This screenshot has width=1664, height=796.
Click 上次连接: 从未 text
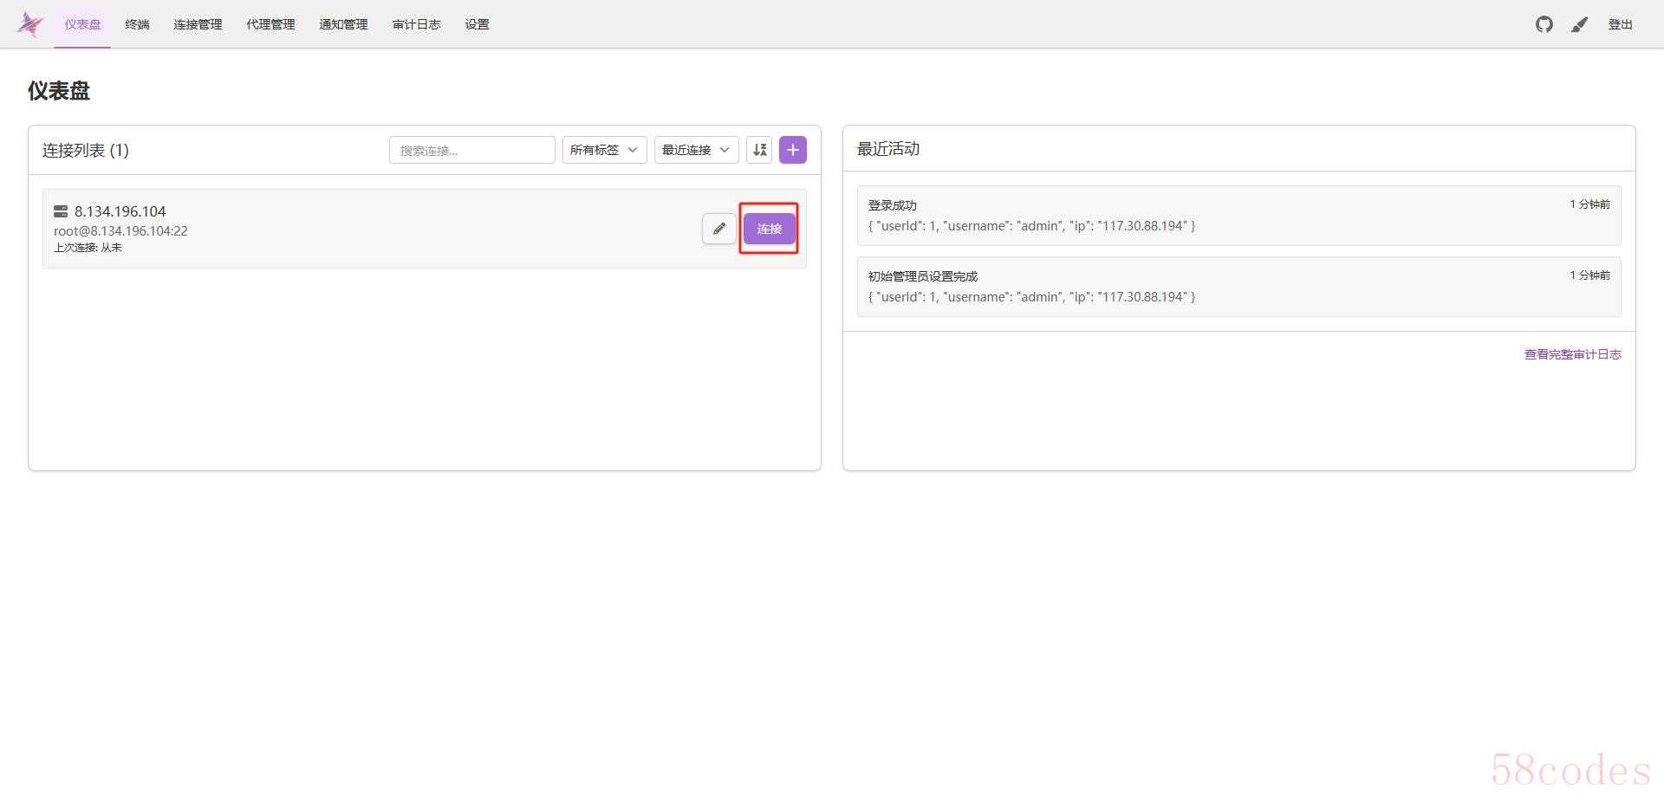point(88,248)
